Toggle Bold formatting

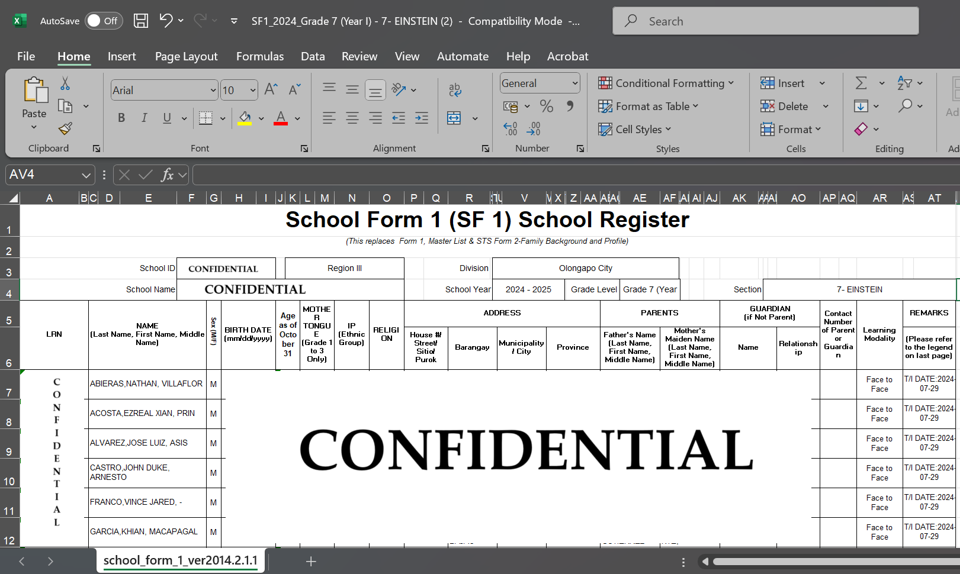(121, 118)
